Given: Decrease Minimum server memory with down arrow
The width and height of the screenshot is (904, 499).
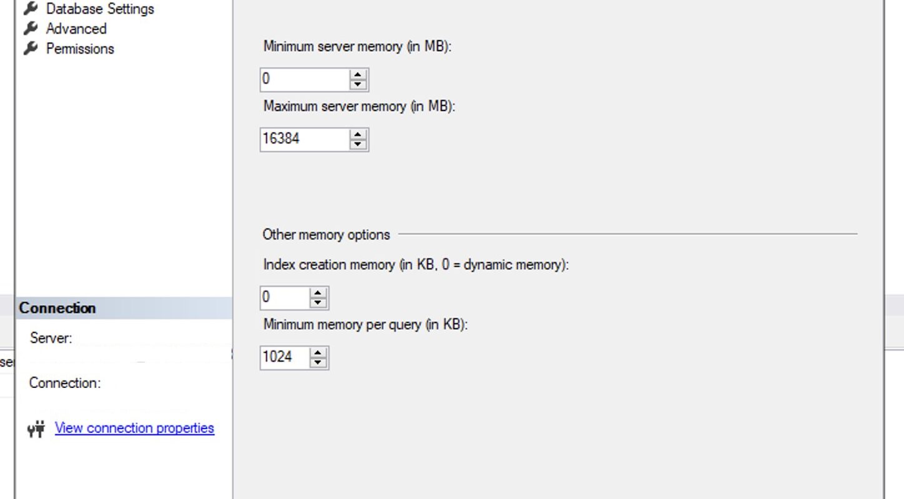Looking at the screenshot, I should (358, 85).
